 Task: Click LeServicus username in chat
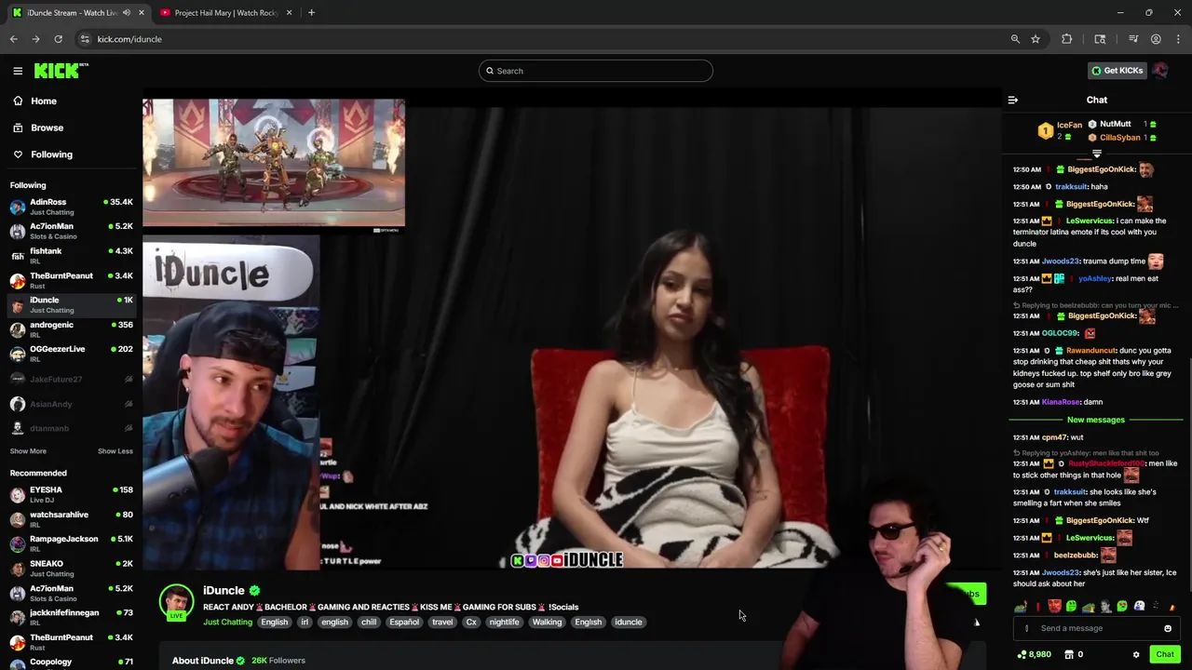tap(1090, 221)
